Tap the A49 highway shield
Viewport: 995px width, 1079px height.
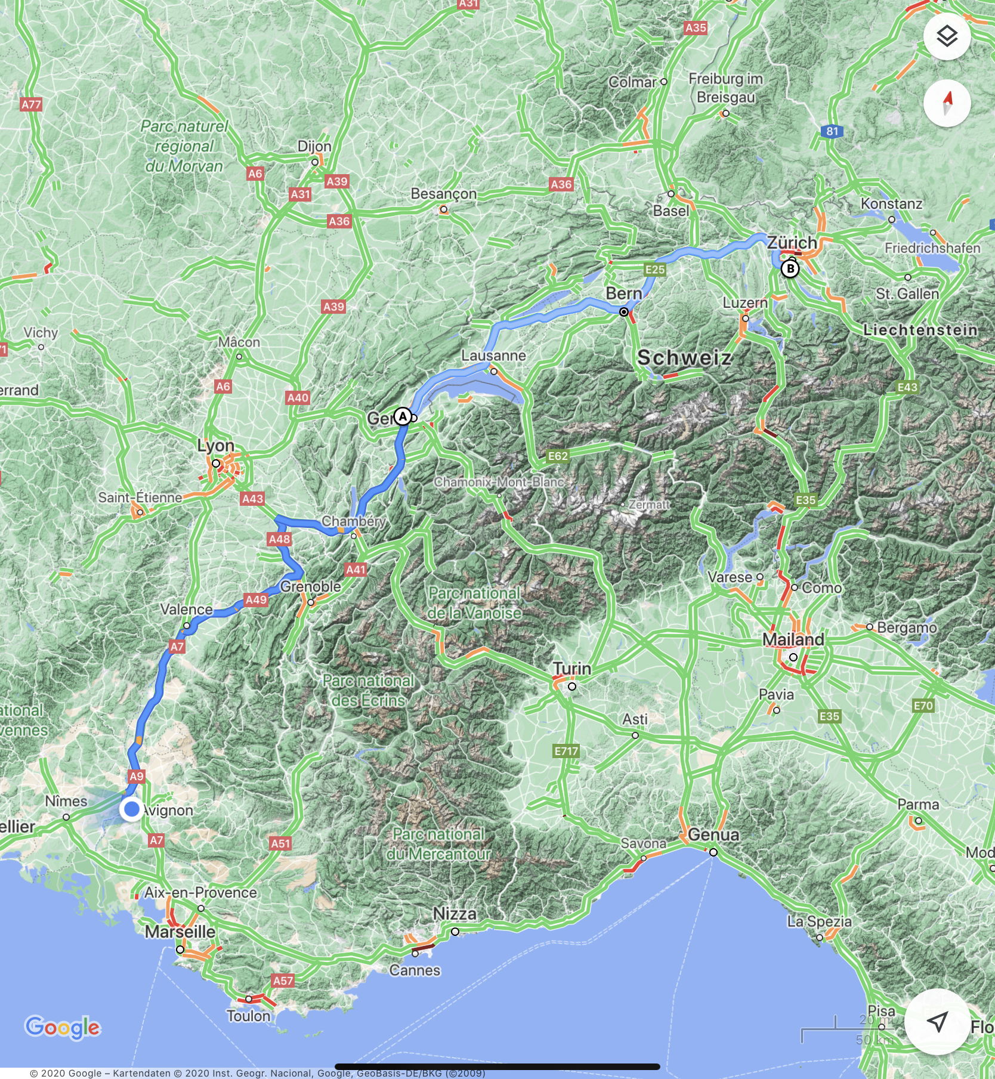256,599
